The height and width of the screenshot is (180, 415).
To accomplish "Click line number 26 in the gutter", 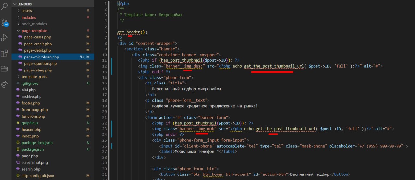I will 105,146.
